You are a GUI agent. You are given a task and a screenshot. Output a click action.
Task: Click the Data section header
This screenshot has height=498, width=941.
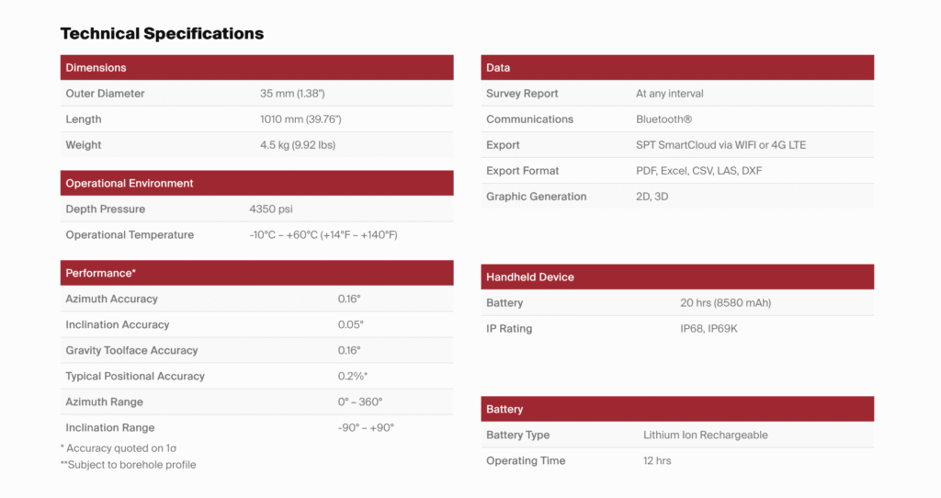[498, 68]
